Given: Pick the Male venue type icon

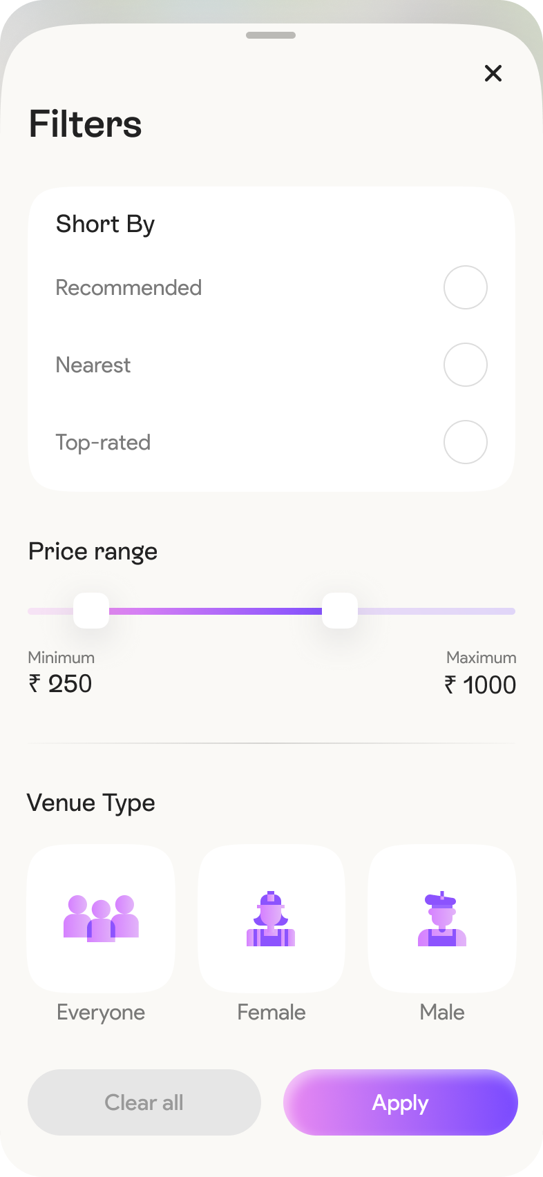Looking at the screenshot, I should [442, 918].
